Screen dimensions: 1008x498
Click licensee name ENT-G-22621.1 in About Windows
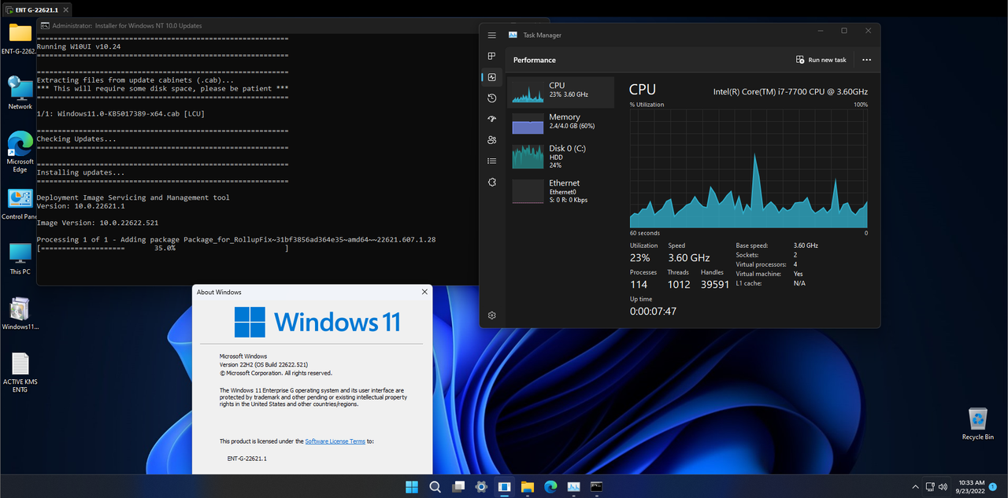(x=246, y=458)
